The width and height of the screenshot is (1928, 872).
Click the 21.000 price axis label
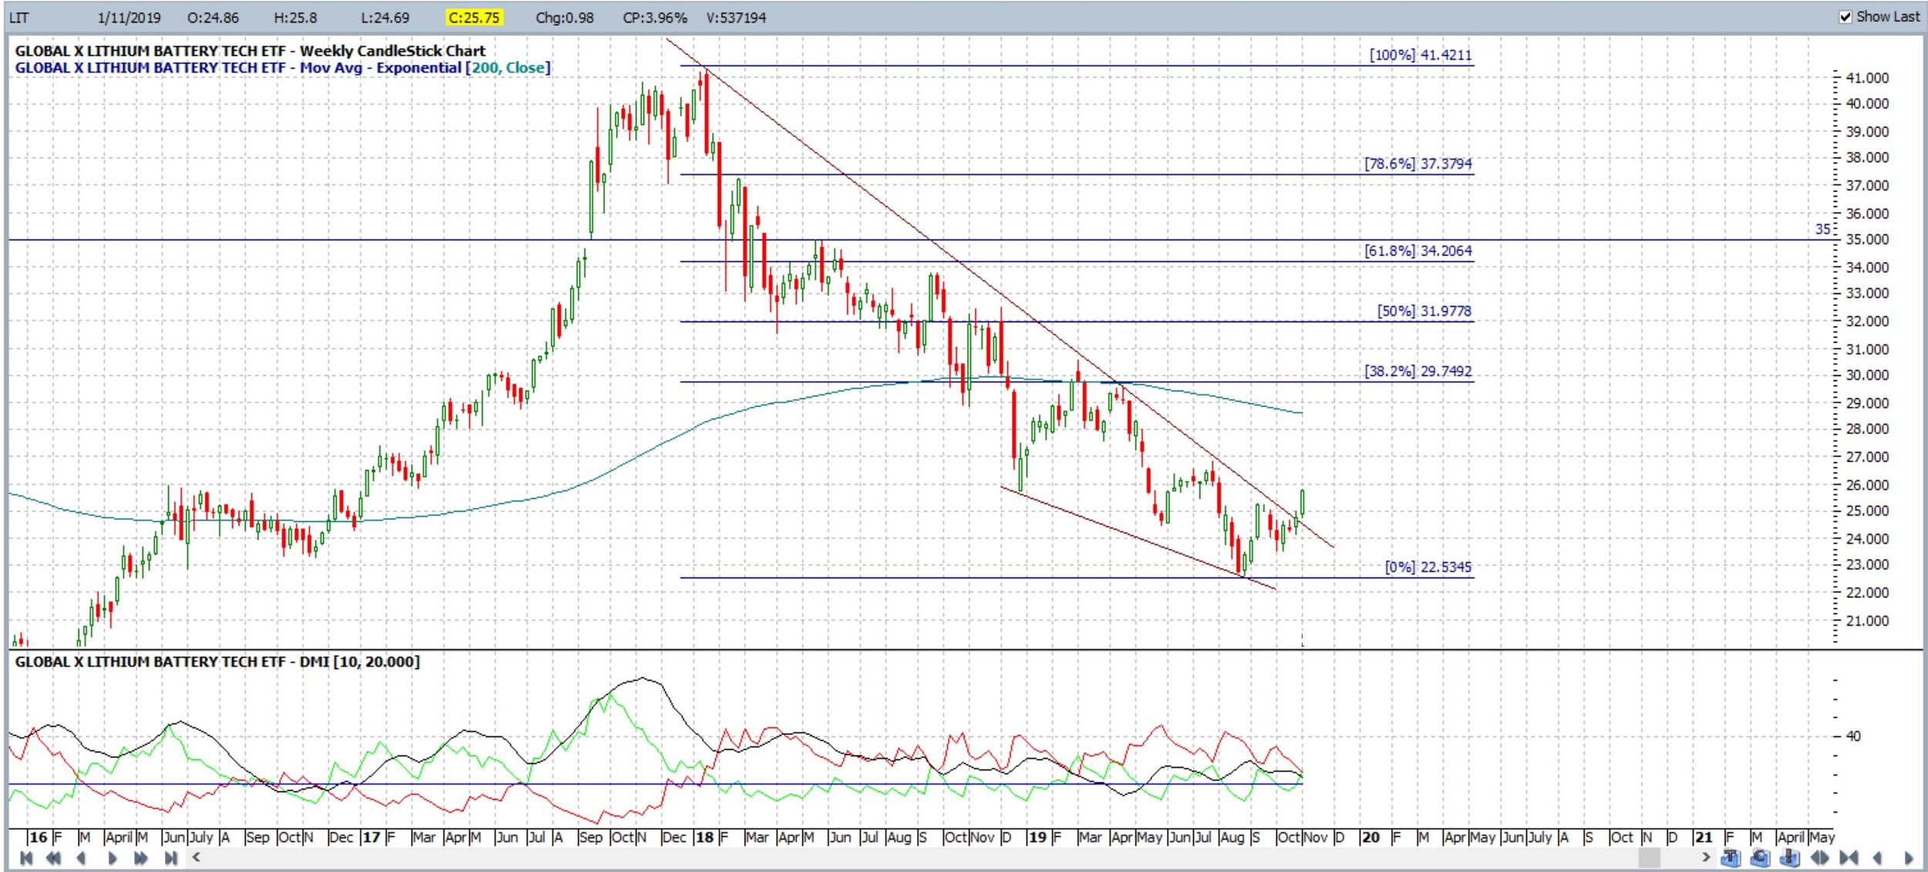tap(1867, 621)
